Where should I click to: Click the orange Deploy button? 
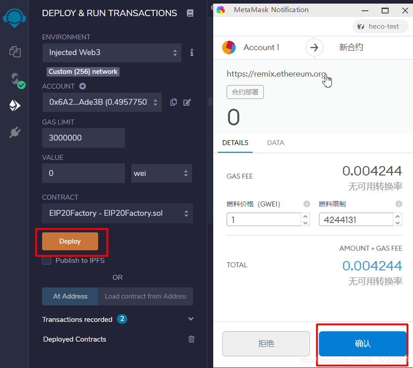point(70,241)
